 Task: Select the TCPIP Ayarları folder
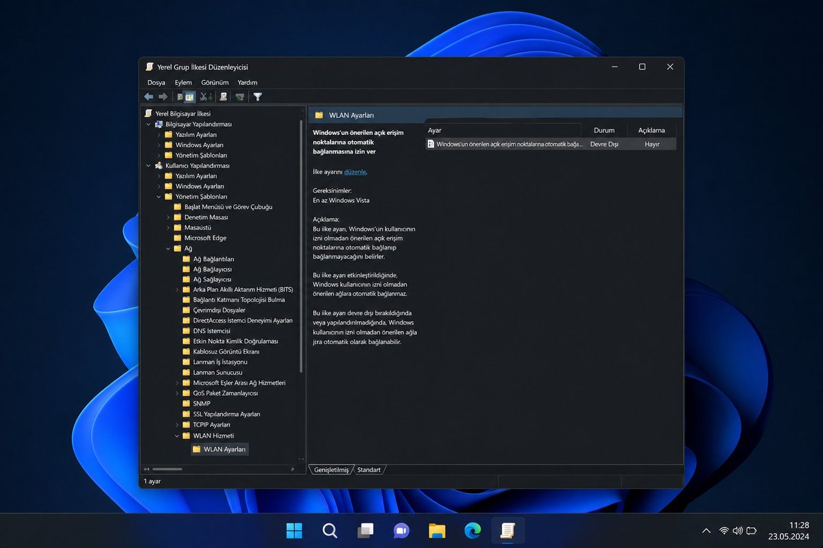click(212, 425)
